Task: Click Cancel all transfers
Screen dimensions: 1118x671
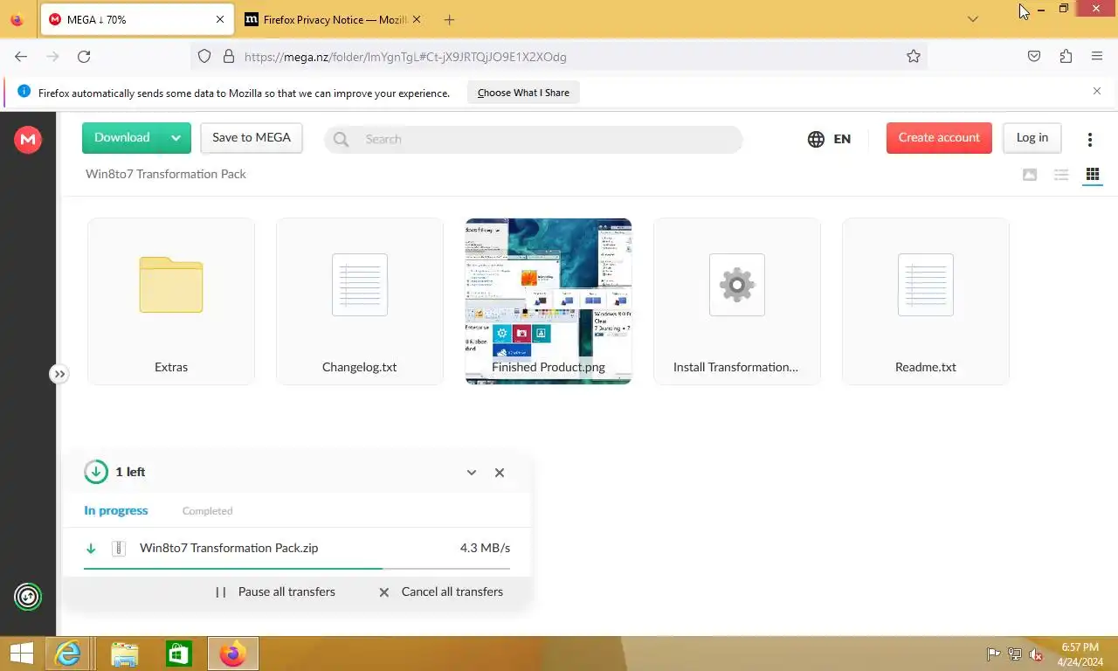Action: tap(441, 591)
